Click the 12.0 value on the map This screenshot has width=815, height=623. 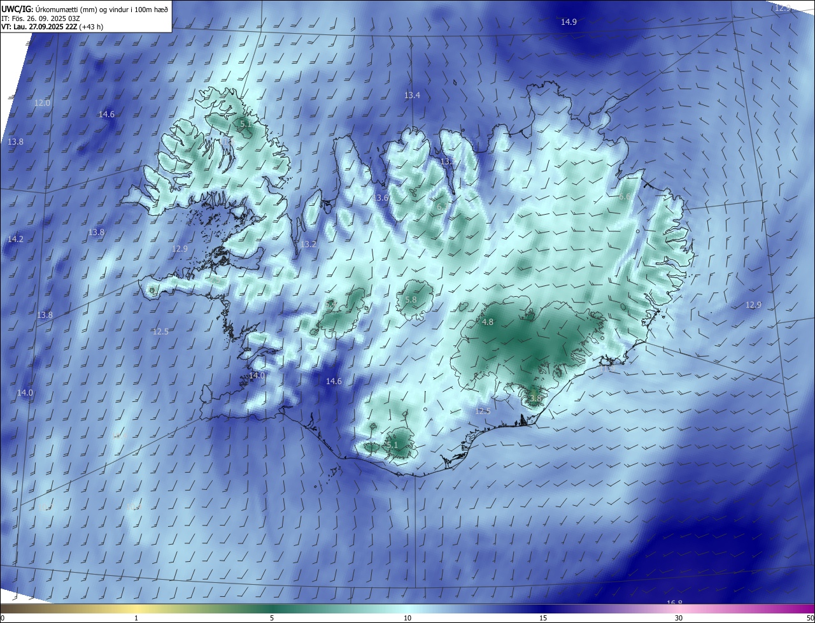42,103
